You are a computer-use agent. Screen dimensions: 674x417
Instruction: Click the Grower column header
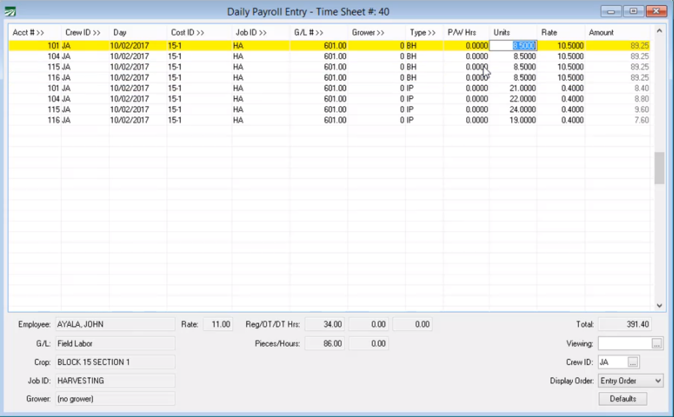point(368,33)
